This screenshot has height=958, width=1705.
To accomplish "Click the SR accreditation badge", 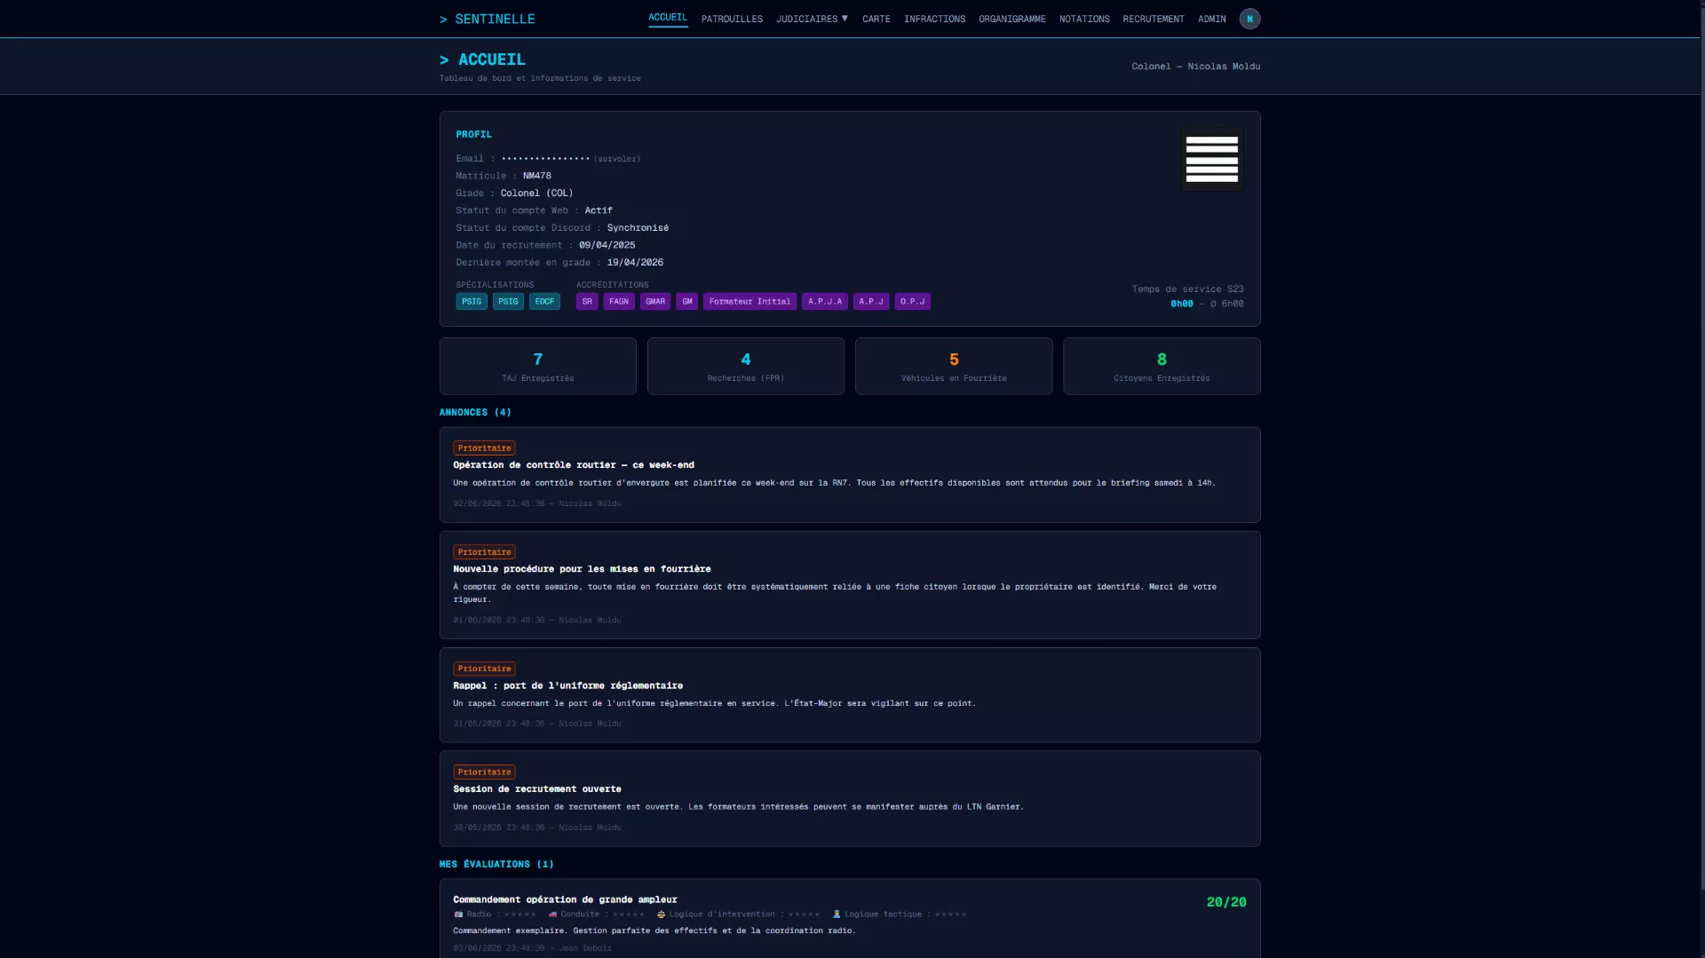I will pyautogui.click(x=587, y=302).
